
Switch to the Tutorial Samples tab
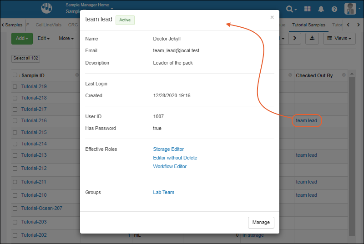click(x=309, y=25)
